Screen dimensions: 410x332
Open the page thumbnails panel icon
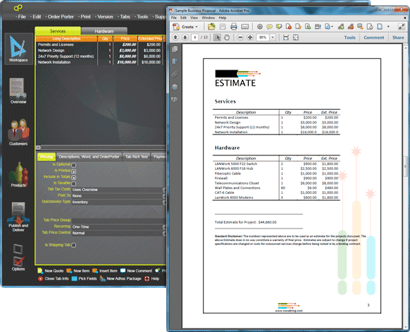[x=175, y=49]
